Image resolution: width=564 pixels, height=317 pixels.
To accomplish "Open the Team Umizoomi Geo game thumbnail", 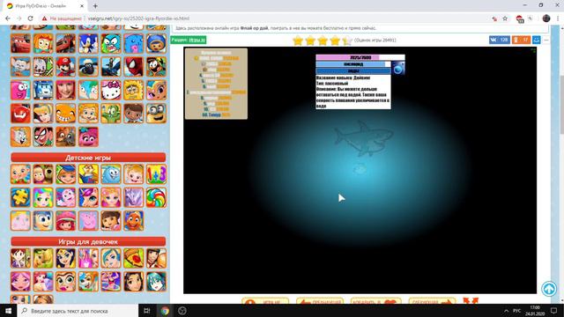I will pyautogui.click(x=157, y=43).
